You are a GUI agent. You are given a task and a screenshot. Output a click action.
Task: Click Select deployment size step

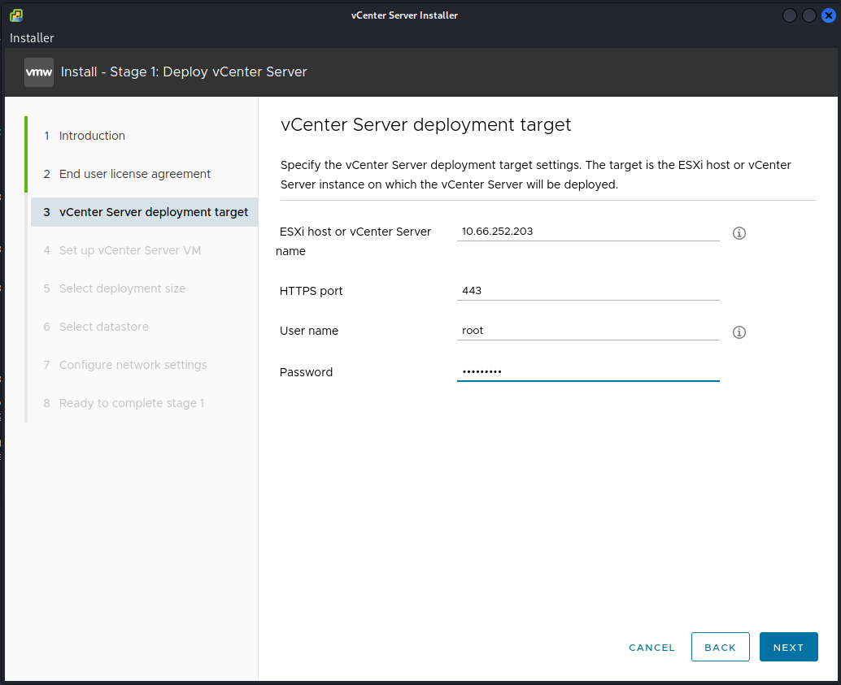click(x=122, y=288)
